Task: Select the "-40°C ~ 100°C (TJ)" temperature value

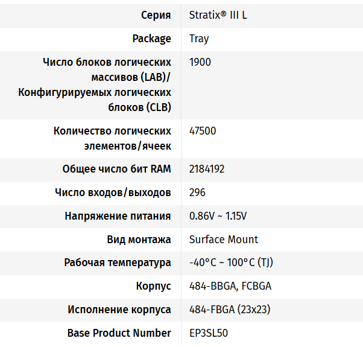Action: (x=232, y=263)
